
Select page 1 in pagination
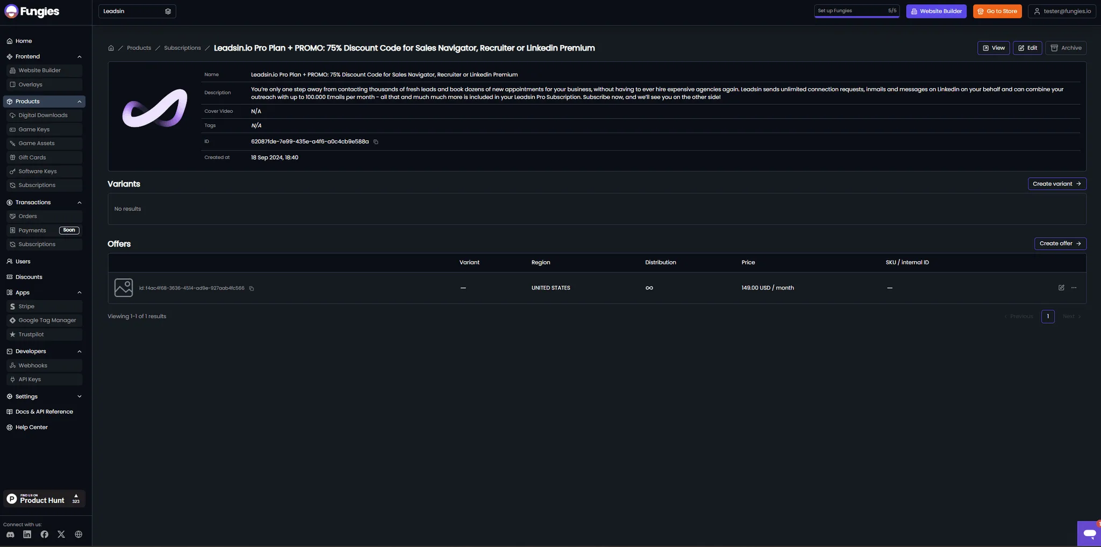click(x=1048, y=316)
